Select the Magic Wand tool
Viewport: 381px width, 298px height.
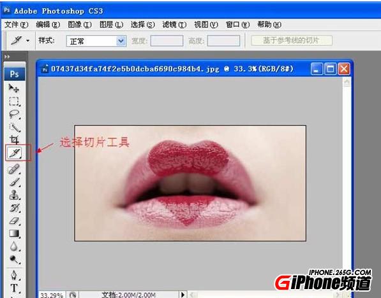click(x=14, y=127)
